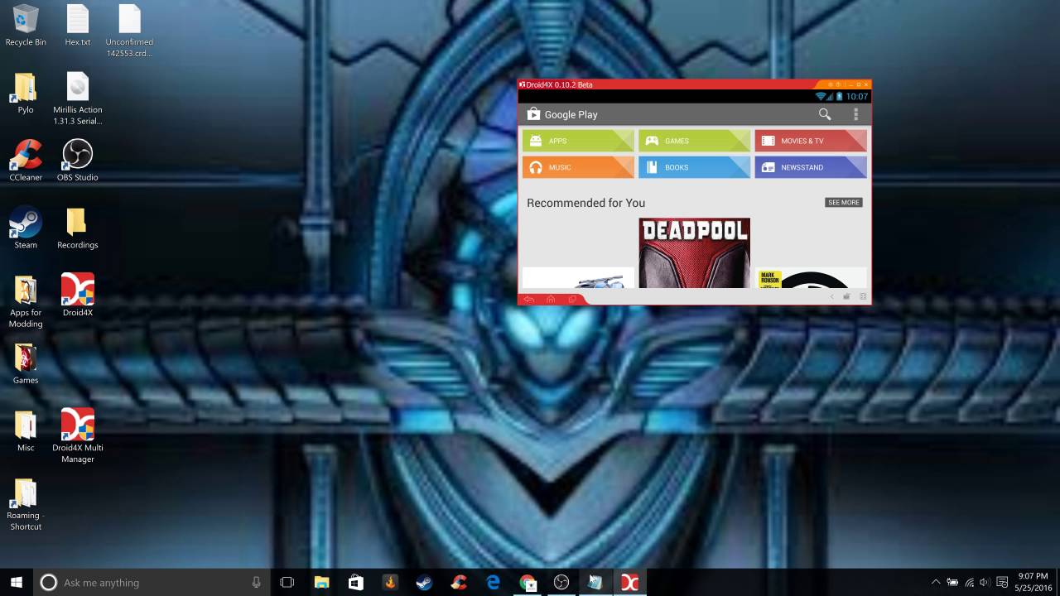Viewport: 1060px width, 596px height.
Task: Select Roaming - Shortcut folder
Action: click(x=26, y=505)
